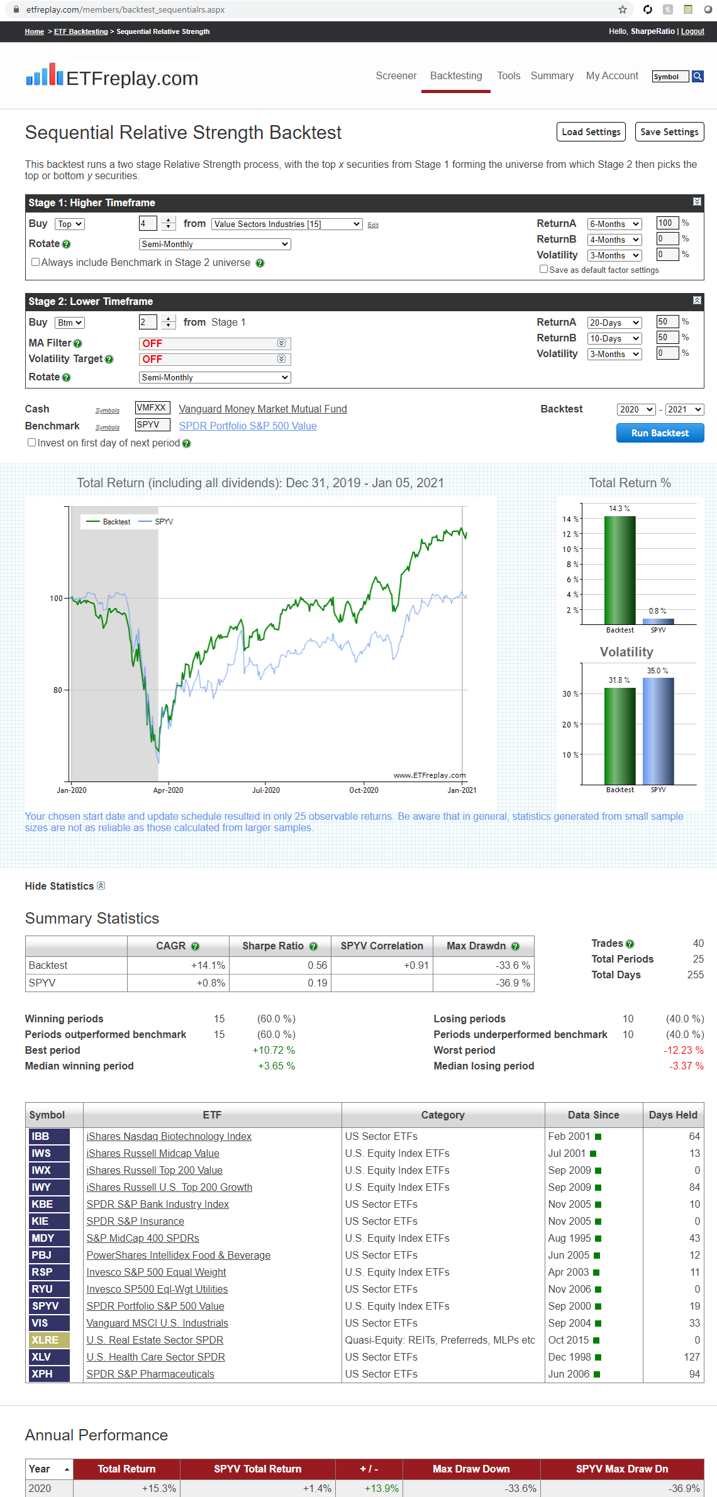Screen dimensions: 717x1497
Task: Open help icon in the CAGR column header
Action: (x=195, y=946)
